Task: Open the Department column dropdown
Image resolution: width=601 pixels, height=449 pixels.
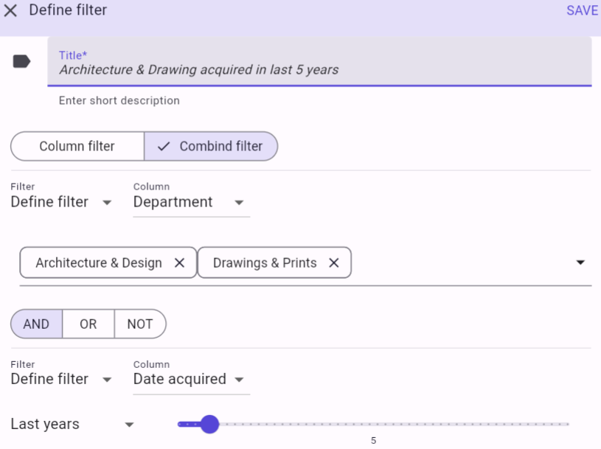Action: coord(190,202)
